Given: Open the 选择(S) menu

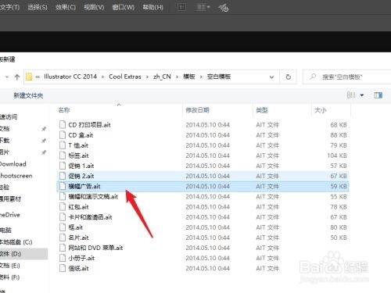Looking at the screenshot, I should coord(38,7).
